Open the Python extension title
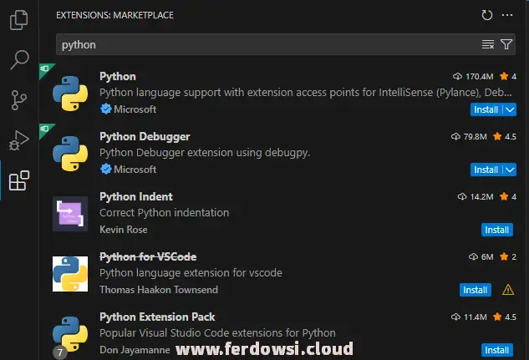529x360 pixels. pyautogui.click(x=118, y=77)
